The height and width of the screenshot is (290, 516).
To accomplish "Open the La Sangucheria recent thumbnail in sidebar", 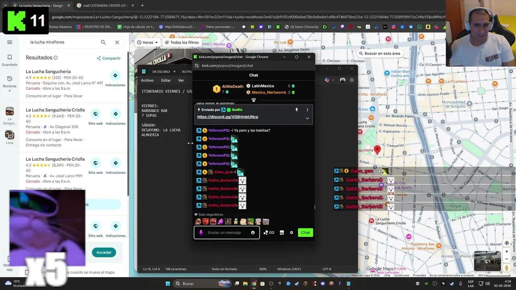I will click(x=10, y=116).
